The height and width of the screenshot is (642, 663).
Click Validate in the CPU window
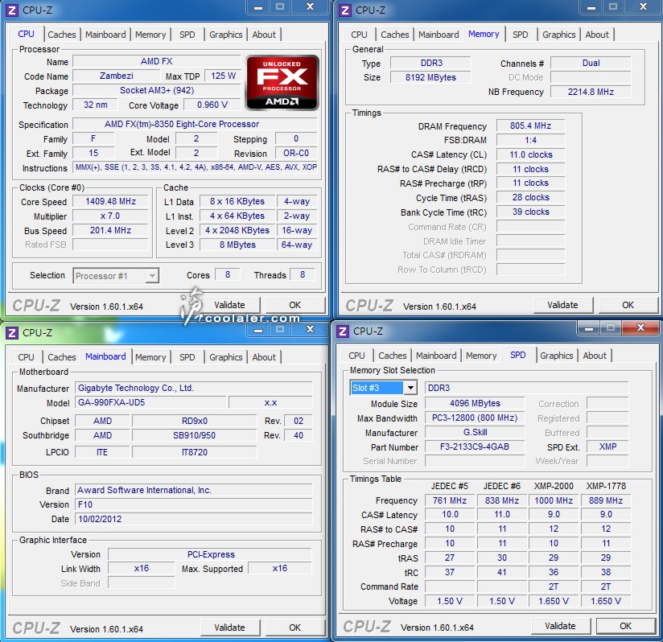tap(229, 305)
